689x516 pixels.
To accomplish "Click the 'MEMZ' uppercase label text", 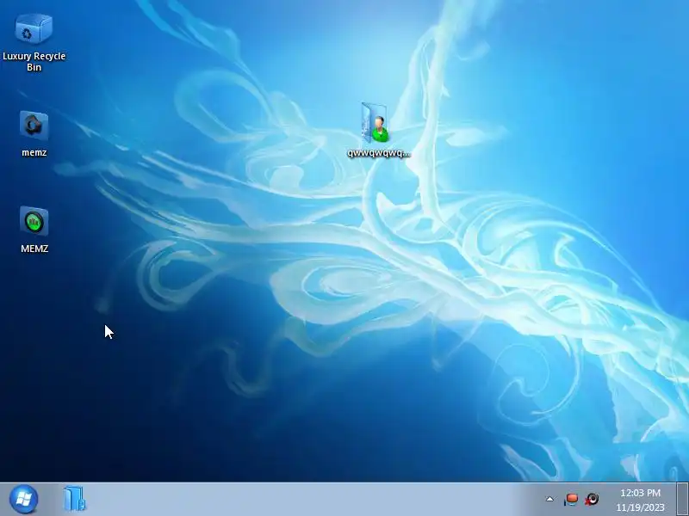I will (34, 249).
